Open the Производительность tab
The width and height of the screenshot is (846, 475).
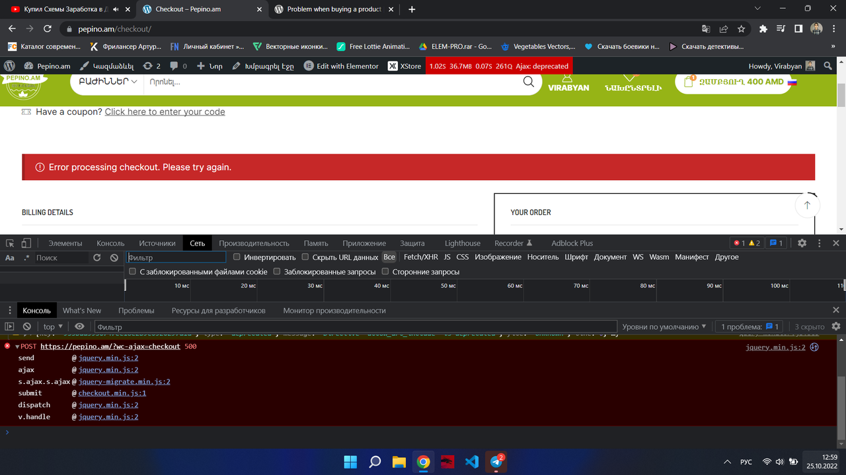[254, 243]
